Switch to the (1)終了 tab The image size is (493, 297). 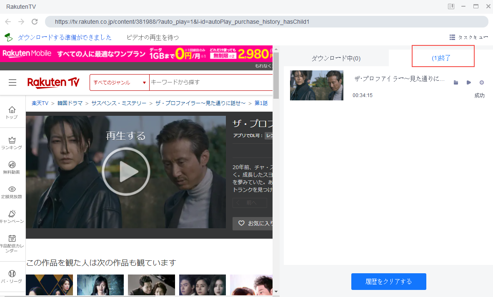pyautogui.click(x=441, y=58)
